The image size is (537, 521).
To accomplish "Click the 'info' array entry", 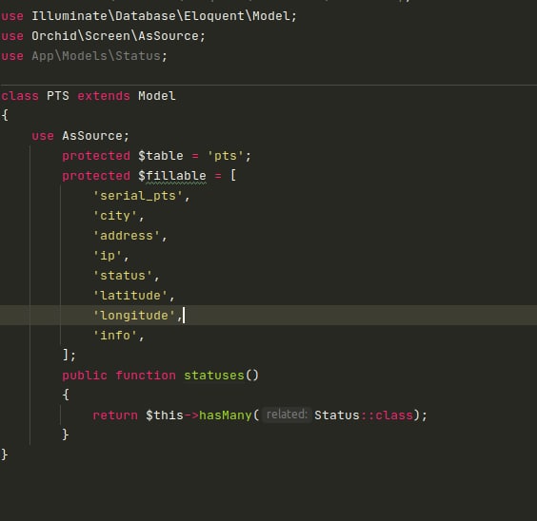I will click(115, 336).
